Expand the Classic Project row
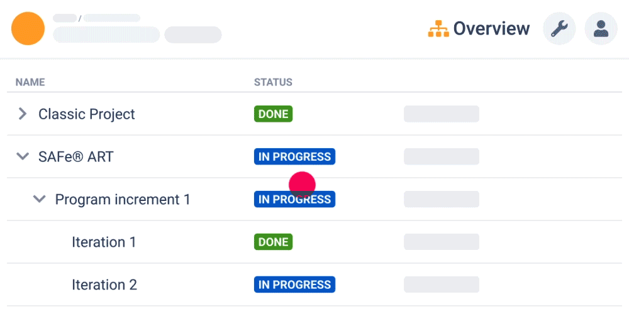The image size is (629, 314). [x=23, y=114]
